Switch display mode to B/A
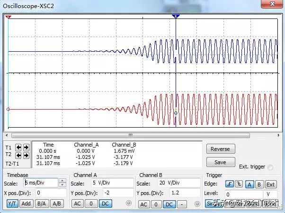The height and width of the screenshot is (213, 285). point(42,204)
